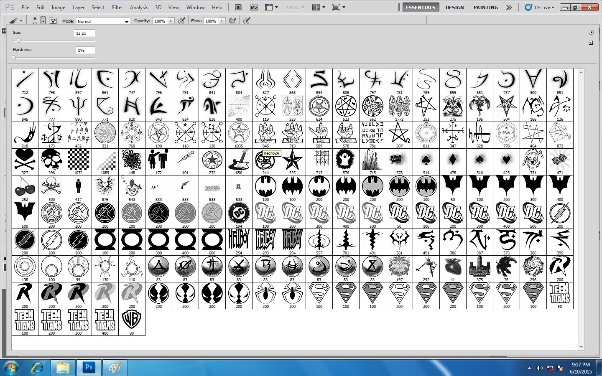Screen dimensions: 602x376
Task: Click the brush list vertical scrollbar
Action: tap(581, 209)
